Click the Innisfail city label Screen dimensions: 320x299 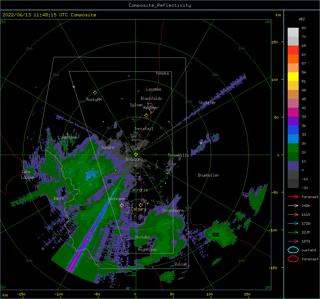(x=144, y=129)
